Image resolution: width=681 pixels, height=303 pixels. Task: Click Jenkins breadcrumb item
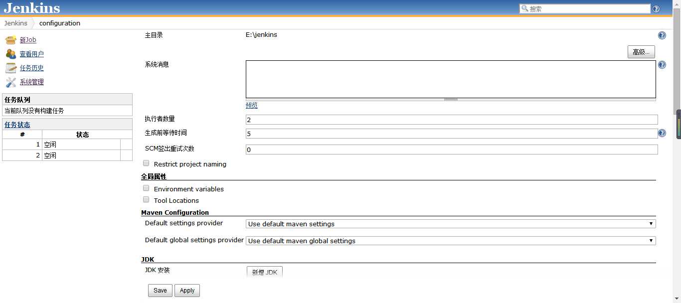point(16,23)
